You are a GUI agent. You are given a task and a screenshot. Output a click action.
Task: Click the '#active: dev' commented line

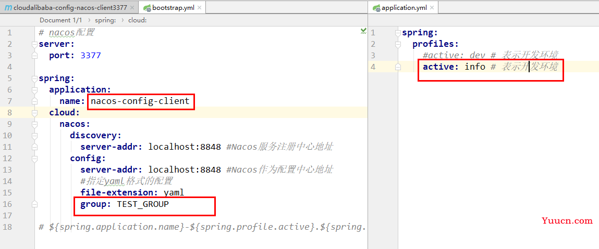pos(491,56)
